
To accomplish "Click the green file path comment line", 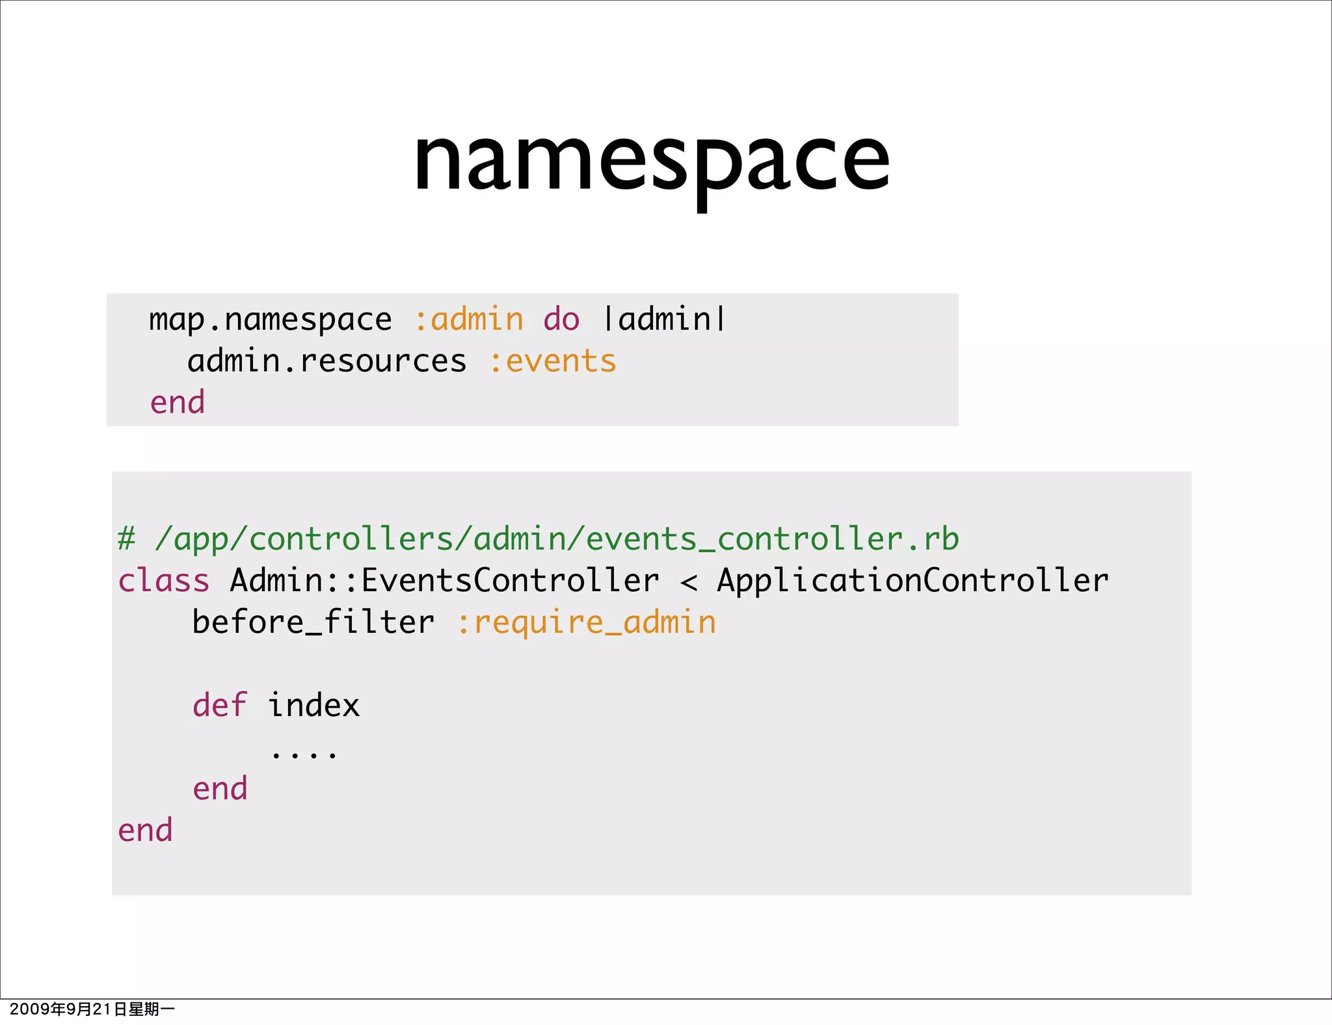I will [x=538, y=539].
